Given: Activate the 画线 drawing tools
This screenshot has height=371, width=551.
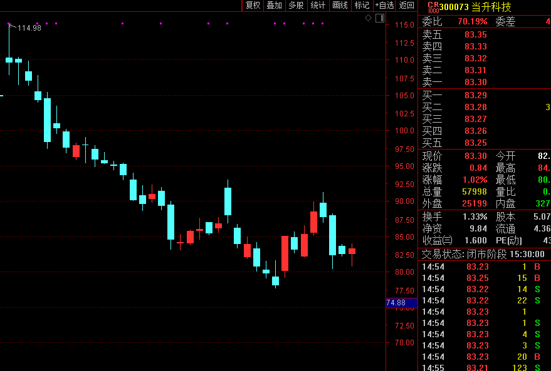Looking at the screenshot, I should (340, 6).
